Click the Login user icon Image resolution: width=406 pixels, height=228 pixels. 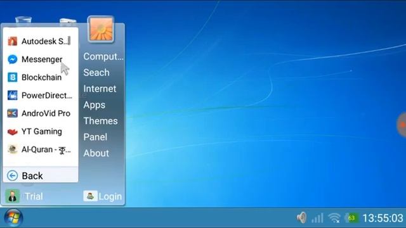tap(90, 196)
